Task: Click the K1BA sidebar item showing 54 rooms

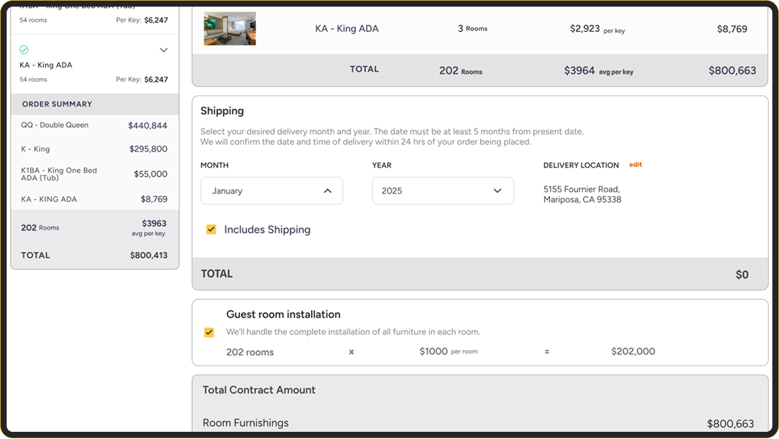Action: (x=34, y=20)
